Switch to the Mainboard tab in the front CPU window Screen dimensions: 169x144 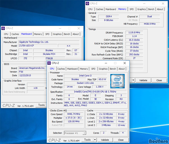(72, 69)
